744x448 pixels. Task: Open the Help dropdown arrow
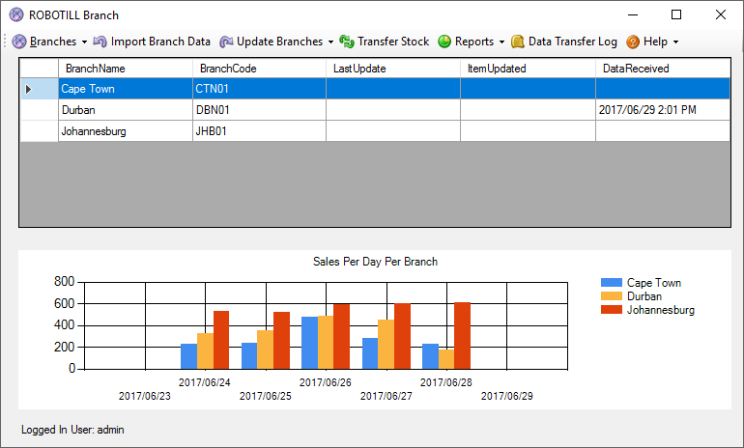[x=675, y=42]
